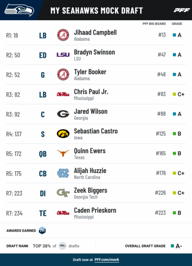192x266 pixels.
Task: Click player name Tyler Booker
Action: (90, 72)
